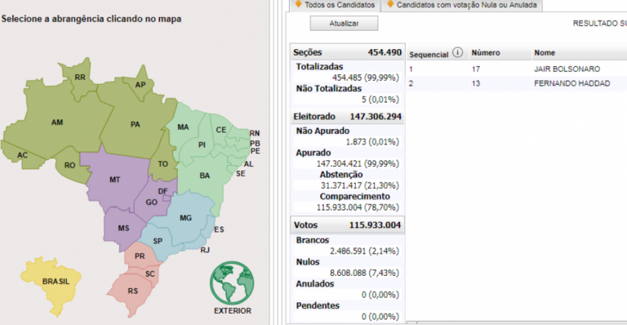Select Minas Gerais (MG) on the map

pos(185,218)
